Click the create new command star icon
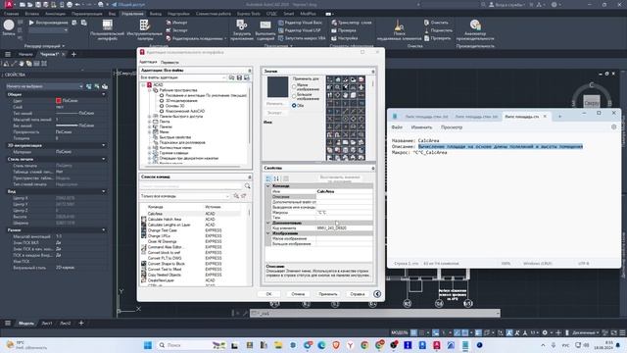This screenshot has width=627, height=353. click(x=243, y=196)
